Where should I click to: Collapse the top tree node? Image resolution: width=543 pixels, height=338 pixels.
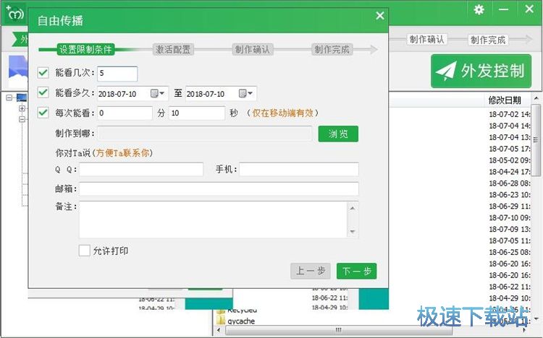[9, 97]
